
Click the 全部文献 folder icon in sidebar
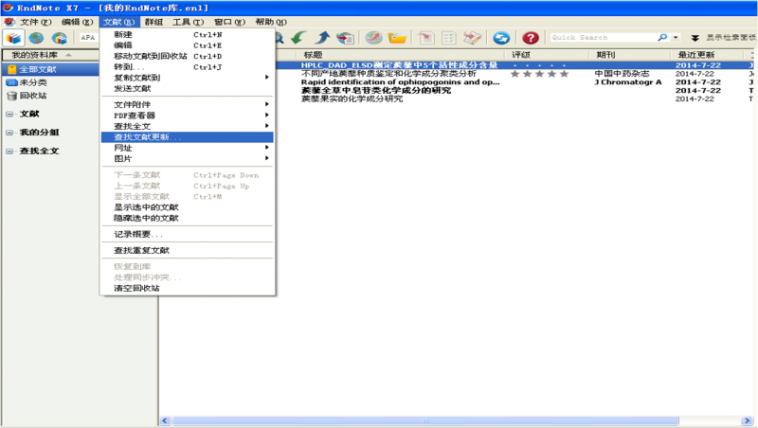point(12,69)
